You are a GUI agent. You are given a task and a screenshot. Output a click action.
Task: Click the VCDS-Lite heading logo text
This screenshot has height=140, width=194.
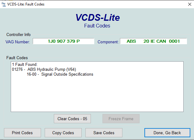tap(98, 17)
